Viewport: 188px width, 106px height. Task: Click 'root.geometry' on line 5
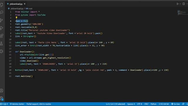23,24
